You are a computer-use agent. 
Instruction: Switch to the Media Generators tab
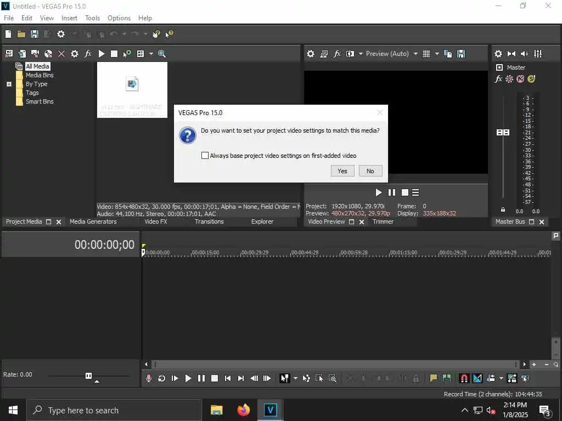pos(93,221)
